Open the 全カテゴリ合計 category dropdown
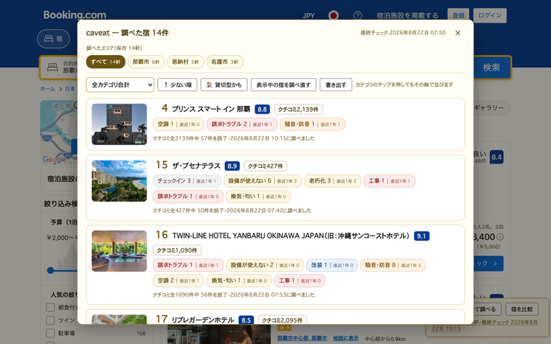The image size is (551, 344). click(120, 85)
